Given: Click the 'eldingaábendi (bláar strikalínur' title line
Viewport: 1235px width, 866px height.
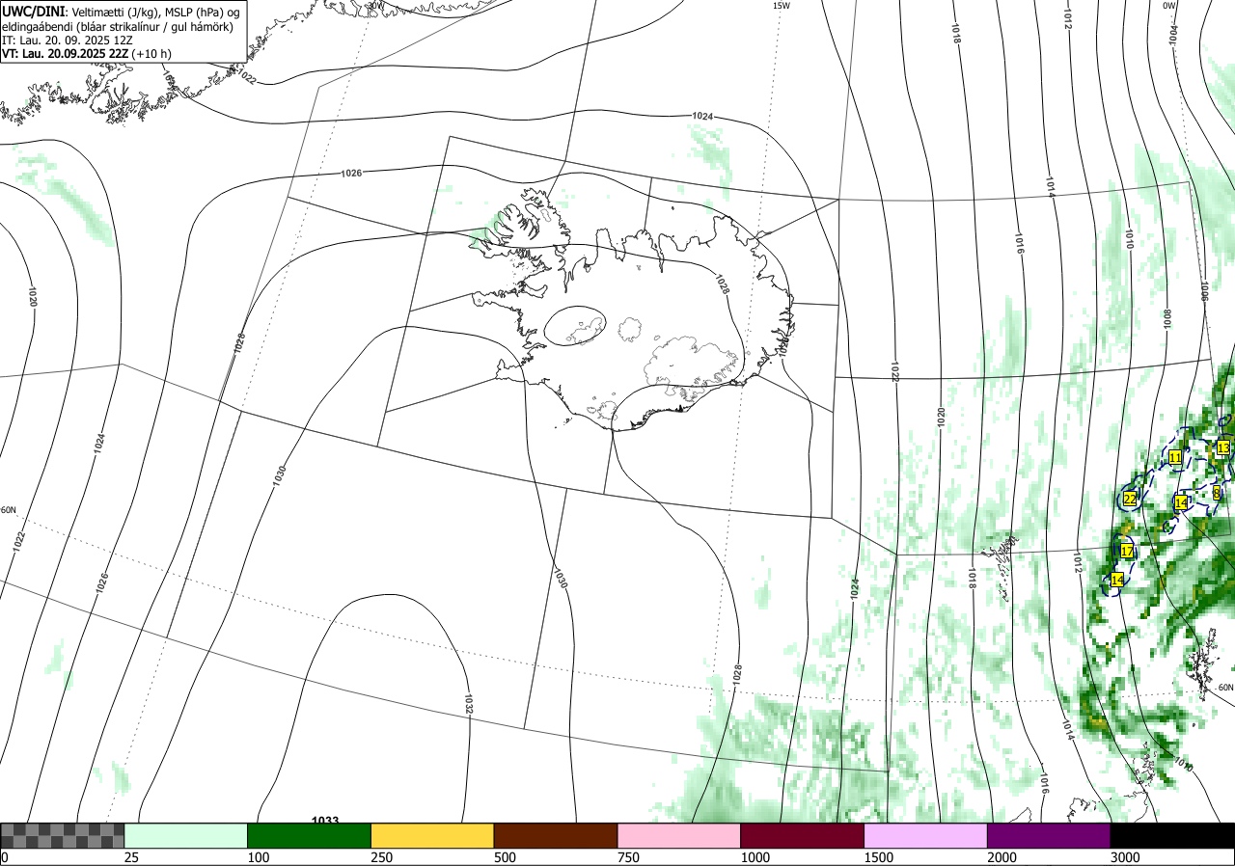Looking at the screenshot, I should coord(118,26).
